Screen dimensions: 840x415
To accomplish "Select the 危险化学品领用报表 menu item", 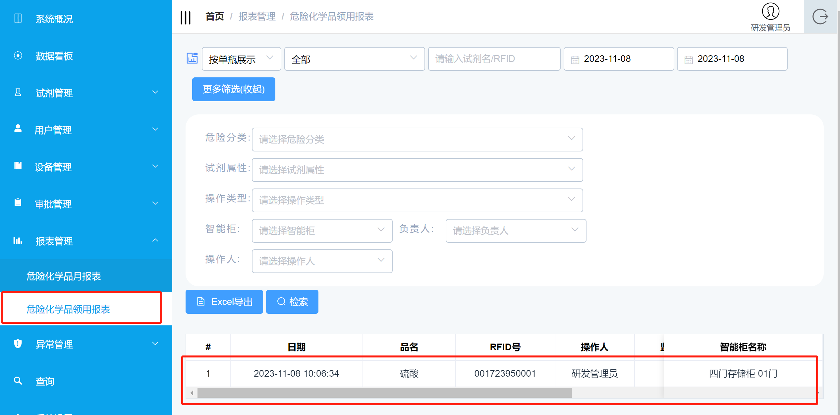I will (68, 309).
